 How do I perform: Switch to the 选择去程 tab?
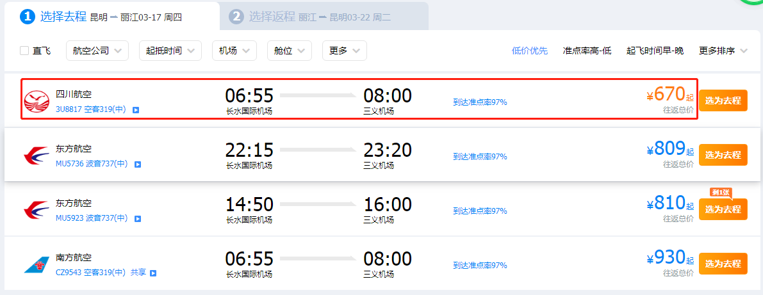pos(111,17)
